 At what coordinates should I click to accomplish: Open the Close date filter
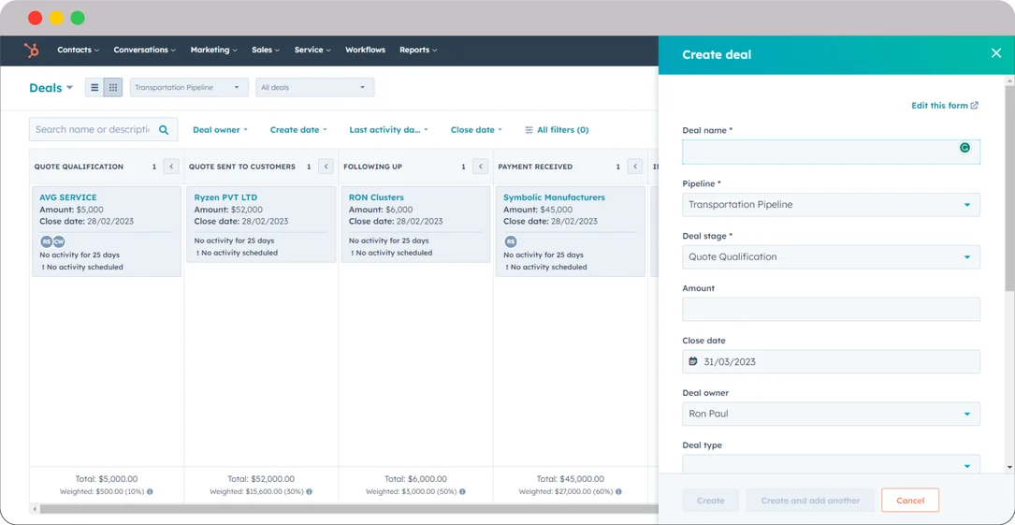point(476,129)
